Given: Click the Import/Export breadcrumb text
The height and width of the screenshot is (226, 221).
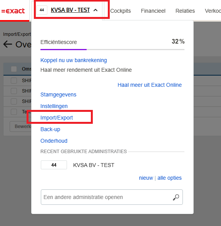Looking at the screenshot, I should [17, 34].
